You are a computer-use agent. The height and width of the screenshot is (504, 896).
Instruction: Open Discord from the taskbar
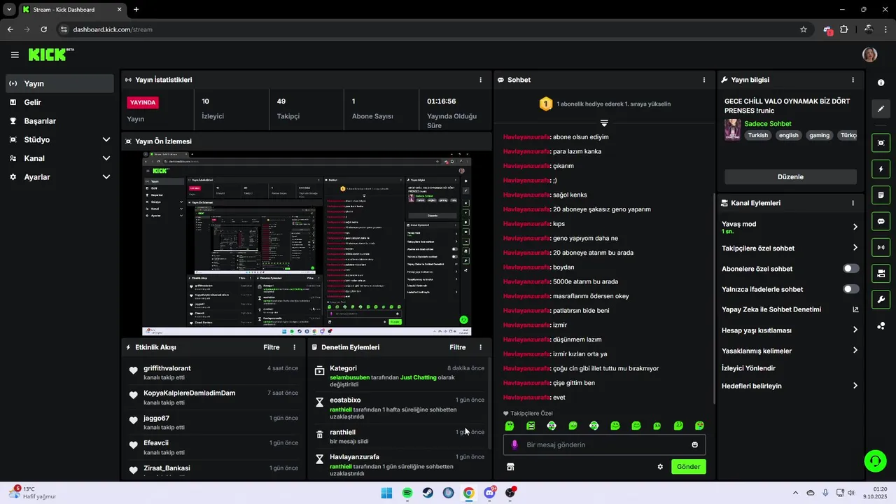489,493
